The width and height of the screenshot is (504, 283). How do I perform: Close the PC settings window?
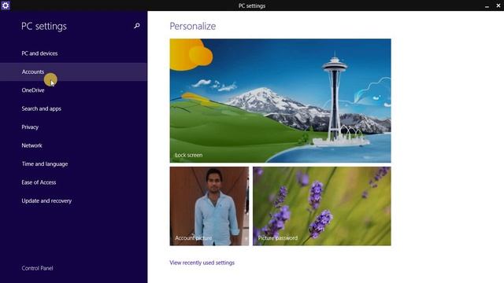coord(498,6)
